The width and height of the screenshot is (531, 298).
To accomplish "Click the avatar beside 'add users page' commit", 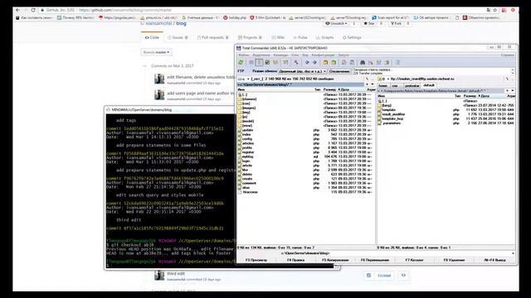I will coord(159,95).
